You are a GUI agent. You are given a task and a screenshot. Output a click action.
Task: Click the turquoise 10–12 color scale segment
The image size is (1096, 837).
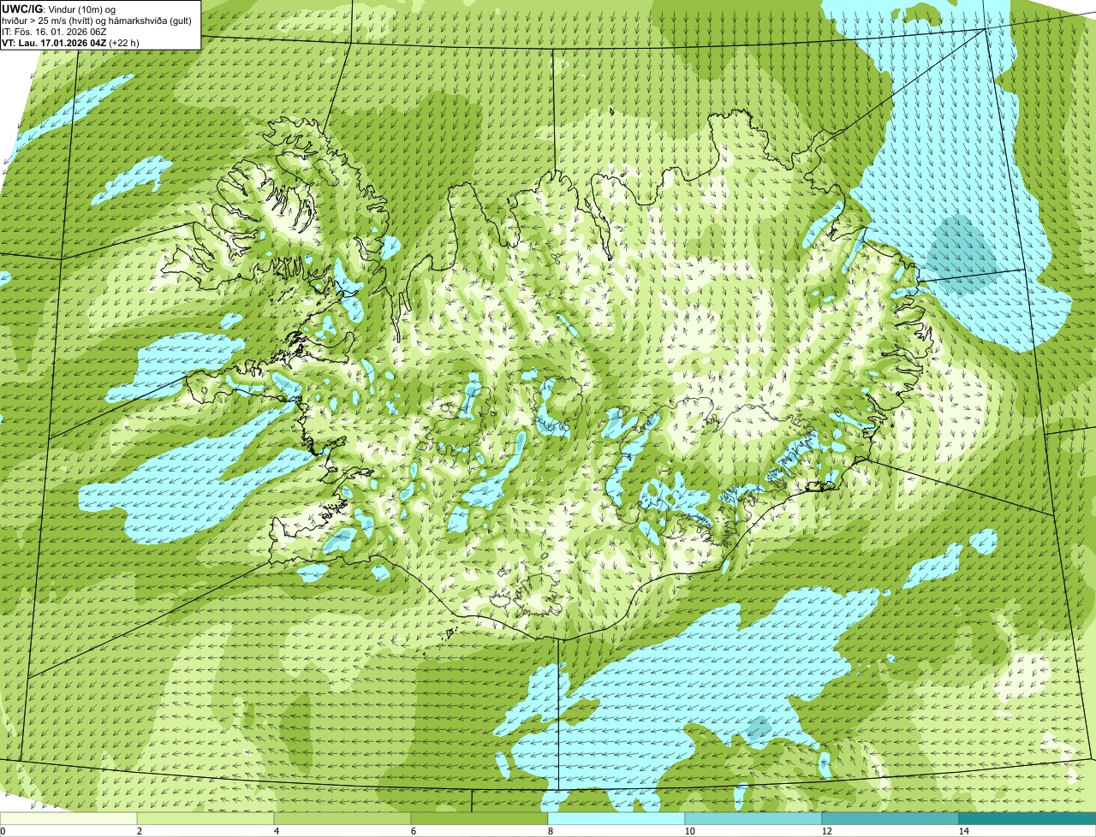coord(753,818)
